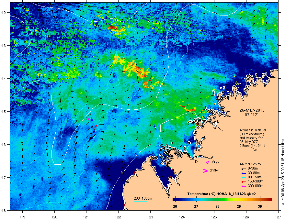Select the cyan 80-150m arrow legend symbol

pyautogui.click(x=244, y=177)
